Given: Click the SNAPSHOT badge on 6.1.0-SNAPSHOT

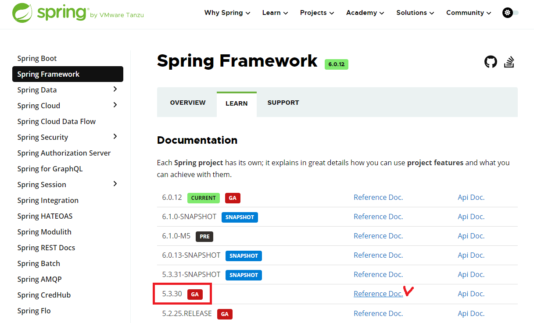Looking at the screenshot, I should [240, 217].
